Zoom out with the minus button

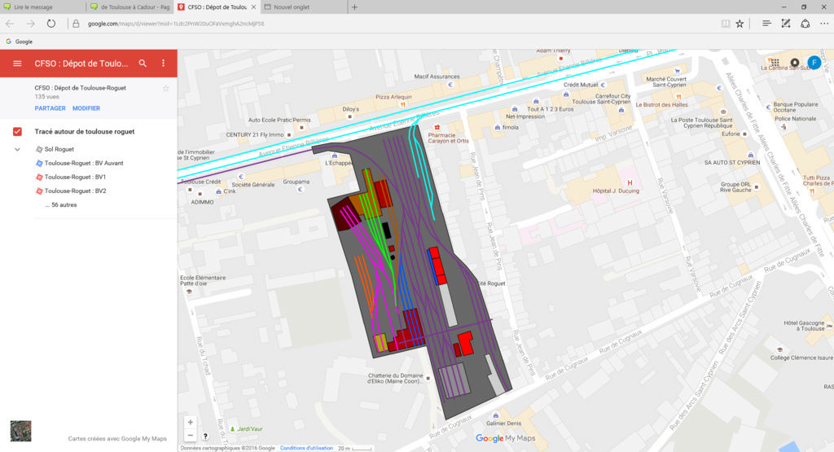(191, 435)
